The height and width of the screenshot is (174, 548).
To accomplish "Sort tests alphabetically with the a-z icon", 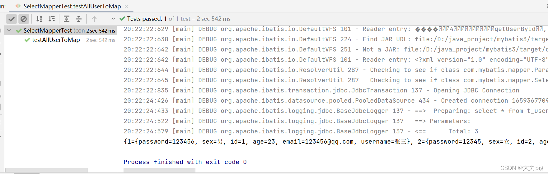I will coord(39,19).
